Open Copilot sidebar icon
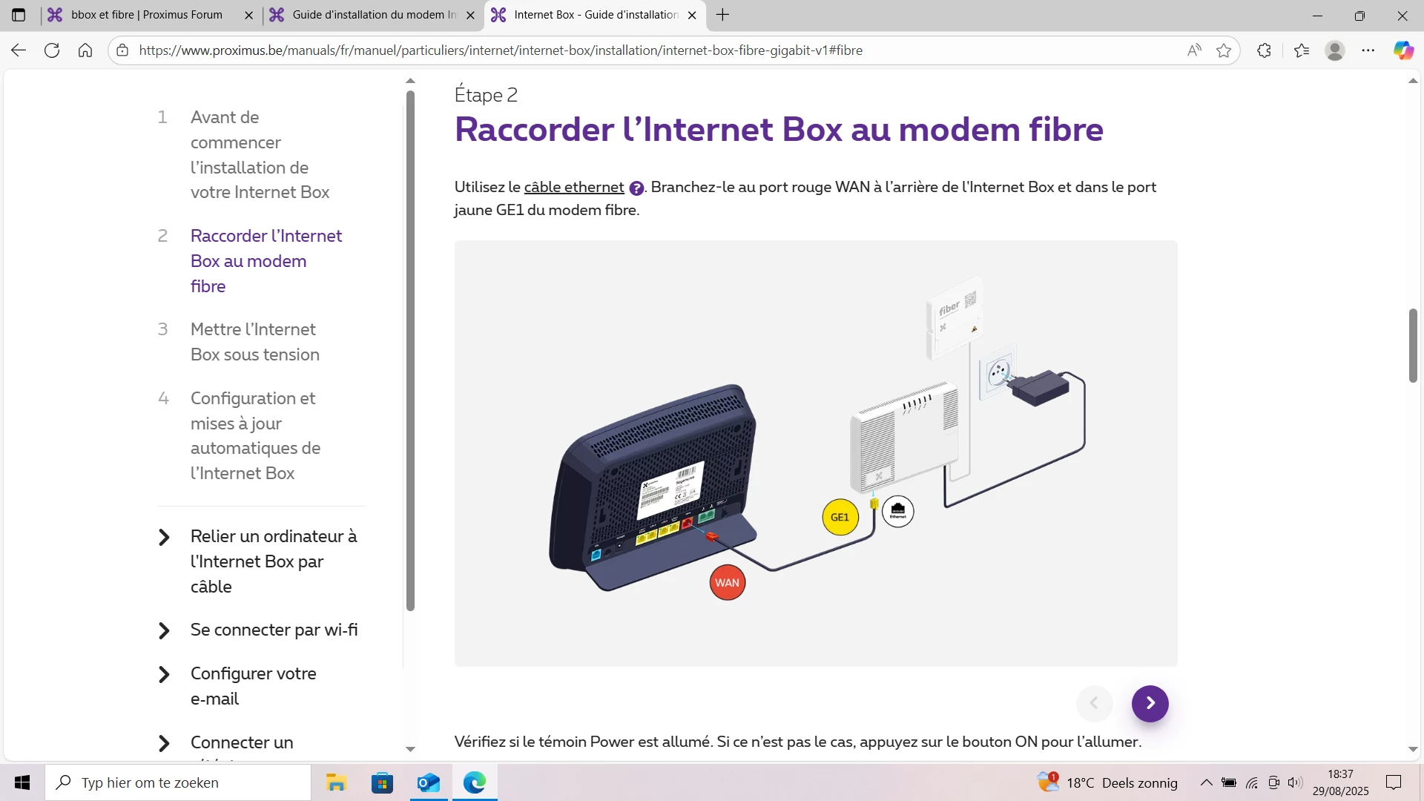The image size is (1424, 801). (x=1403, y=50)
